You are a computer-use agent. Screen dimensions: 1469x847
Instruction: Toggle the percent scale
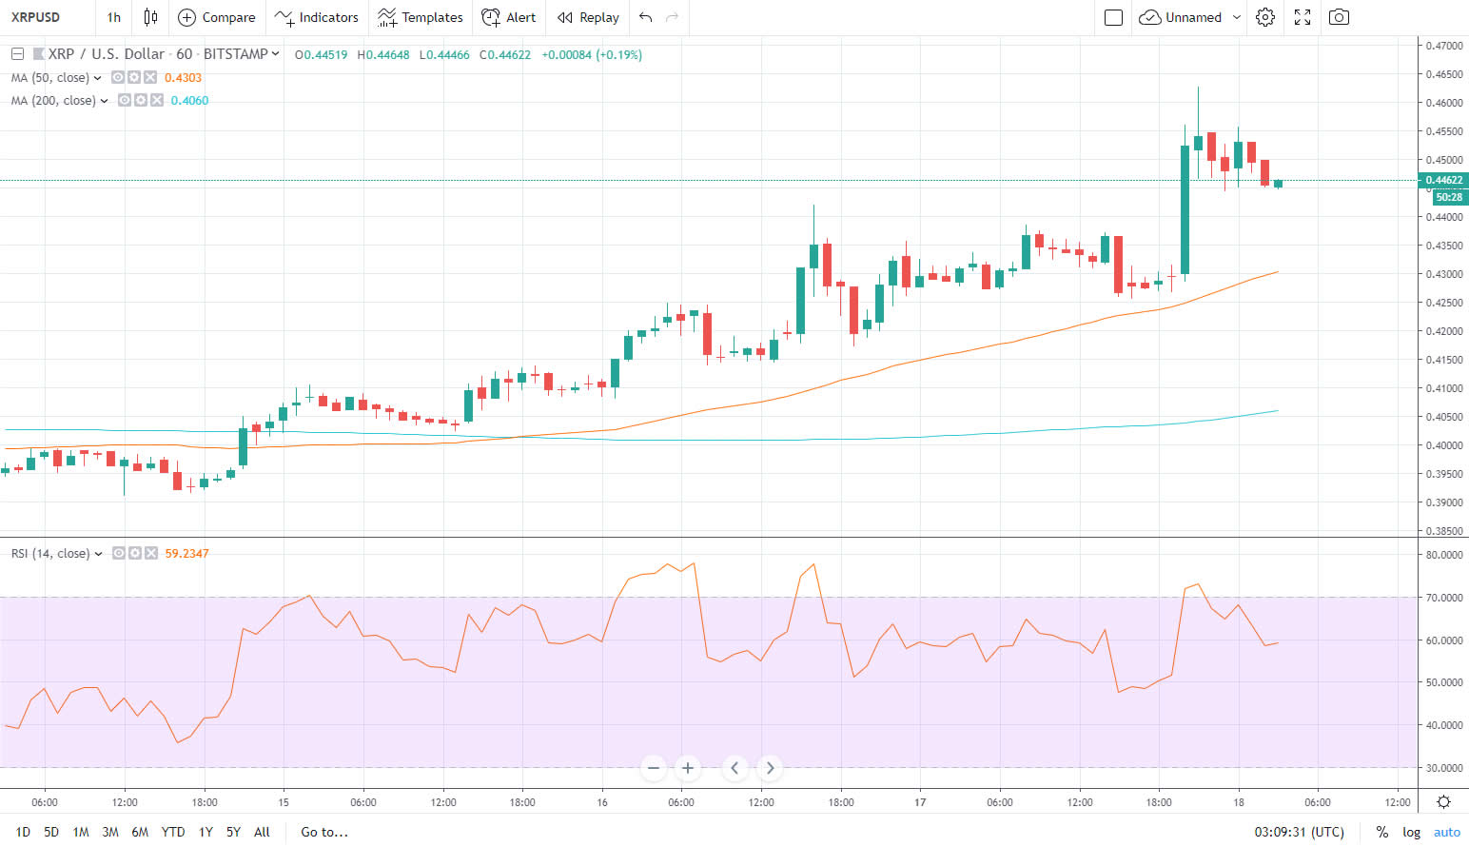[1381, 832]
